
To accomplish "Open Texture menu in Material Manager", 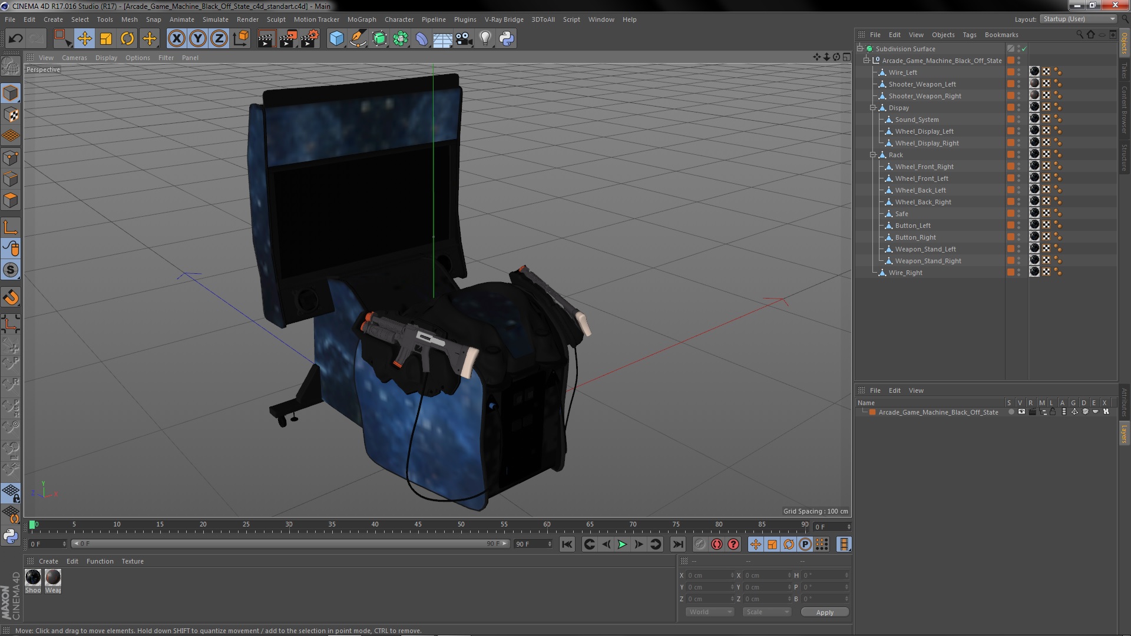I will (133, 561).
